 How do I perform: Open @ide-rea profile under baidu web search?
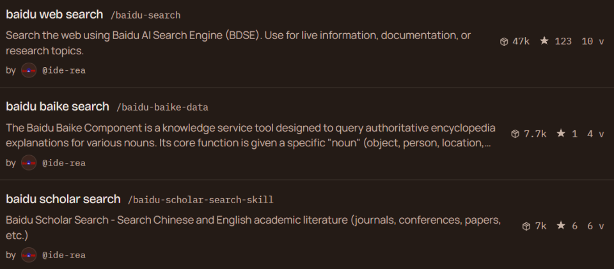63,70
